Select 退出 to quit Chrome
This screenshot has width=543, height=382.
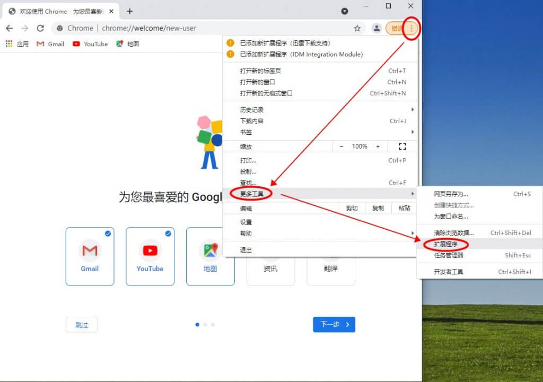coord(319,249)
